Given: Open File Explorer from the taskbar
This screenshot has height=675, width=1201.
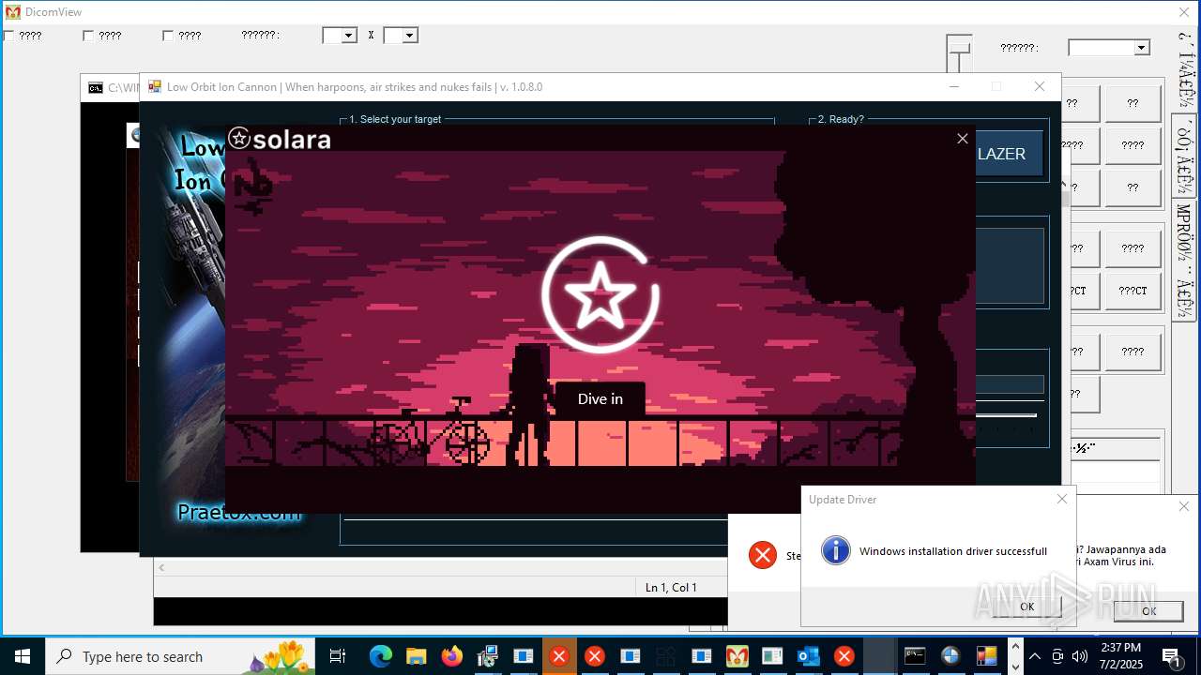Looking at the screenshot, I should click(x=417, y=656).
